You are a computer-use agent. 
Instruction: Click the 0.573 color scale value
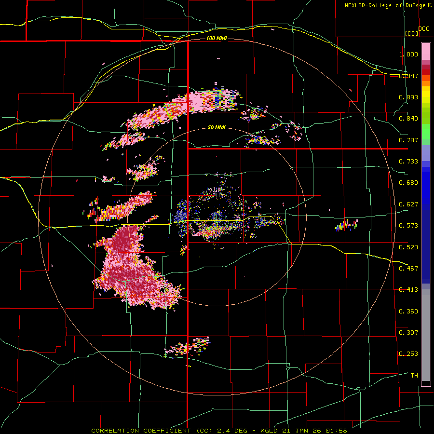click(x=408, y=226)
